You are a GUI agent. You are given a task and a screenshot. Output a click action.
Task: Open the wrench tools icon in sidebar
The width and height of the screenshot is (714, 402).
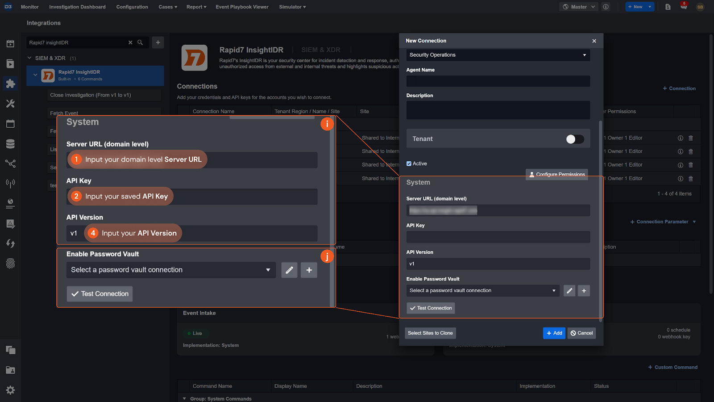pyautogui.click(x=10, y=104)
